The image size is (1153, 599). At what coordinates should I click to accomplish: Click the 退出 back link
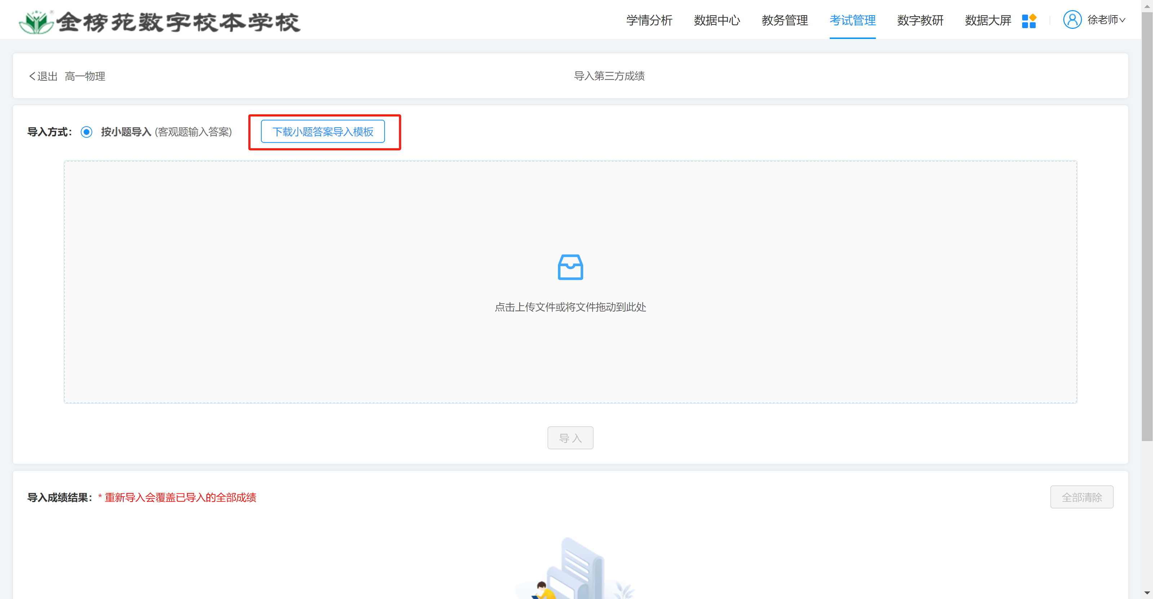[x=43, y=76]
